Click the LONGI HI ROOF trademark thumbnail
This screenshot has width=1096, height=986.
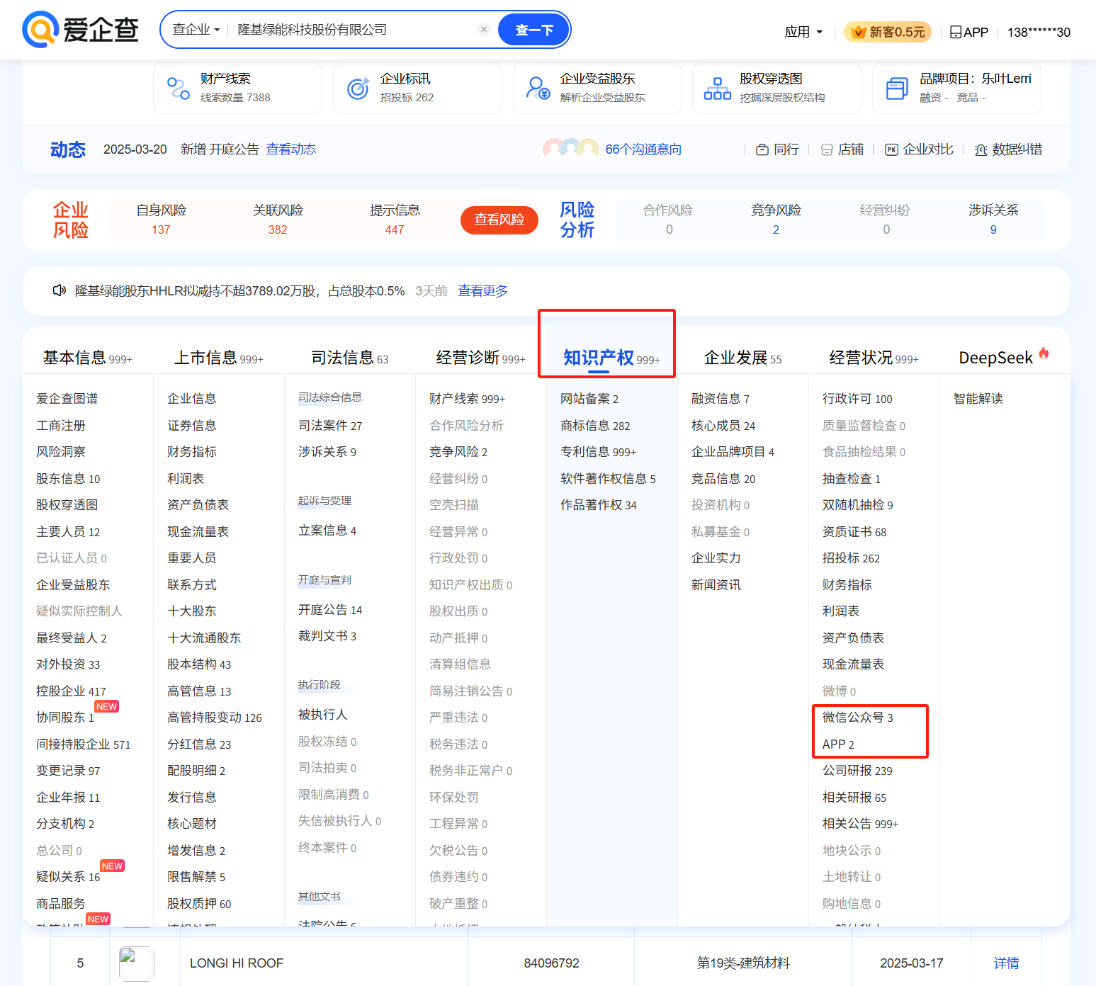(x=137, y=963)
